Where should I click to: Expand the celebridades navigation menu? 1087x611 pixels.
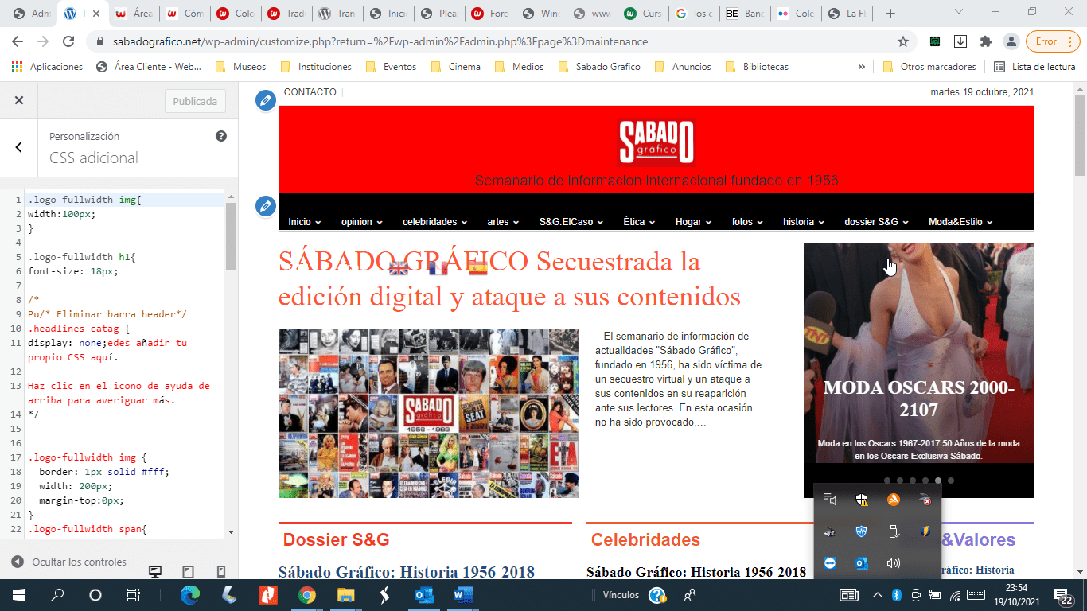(434, 222)
